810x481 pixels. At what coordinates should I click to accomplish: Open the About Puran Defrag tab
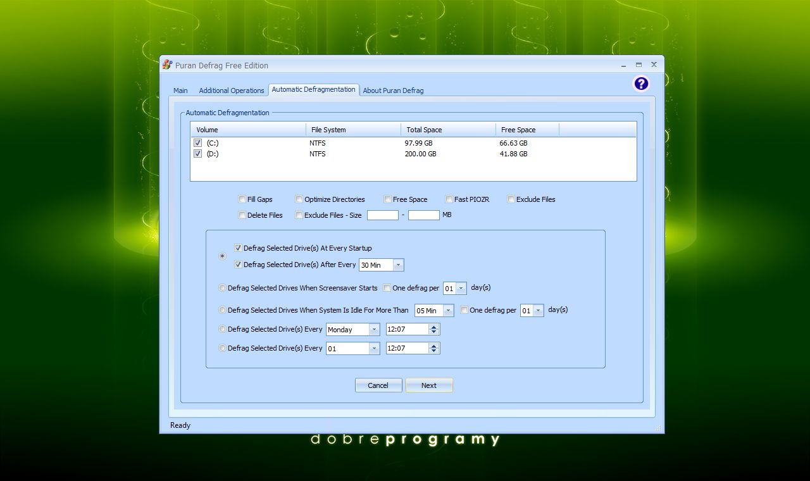(x=393, y=91)
